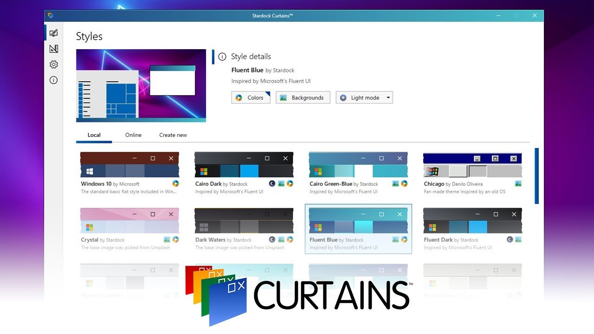The width and height of the screenshot is (594, 334).
Task: Click background image icon on Cairo Green-Blue
Action: tap(395, 184)
